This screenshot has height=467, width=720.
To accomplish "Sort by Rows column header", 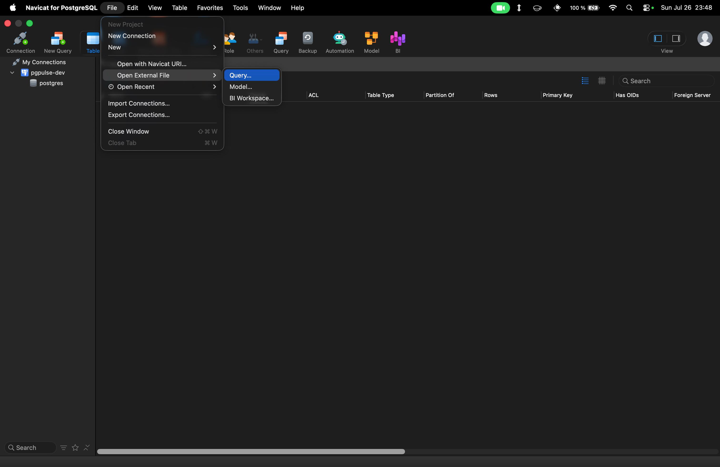I will 511,95.
